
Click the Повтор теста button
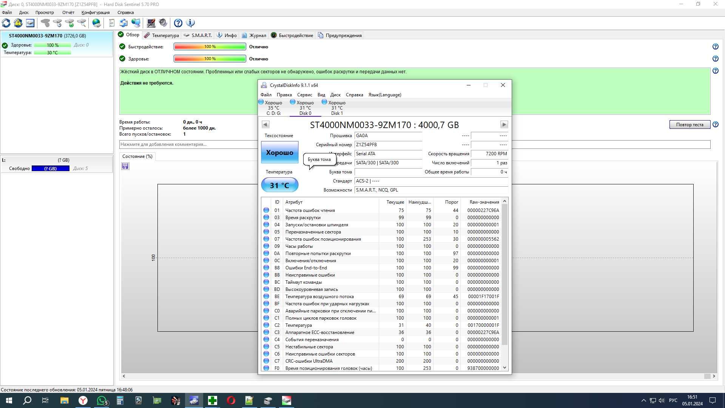[x=690, y=125]
